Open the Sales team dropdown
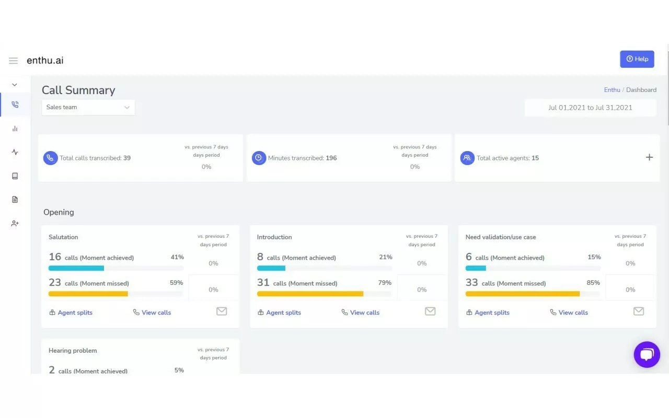 [88, 107]
